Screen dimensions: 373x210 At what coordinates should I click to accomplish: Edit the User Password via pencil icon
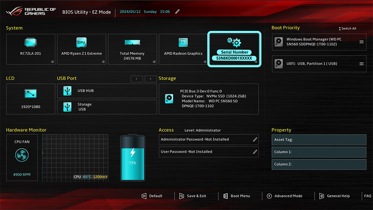255,151
